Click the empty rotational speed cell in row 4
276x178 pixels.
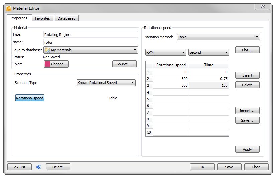(171, 92)
